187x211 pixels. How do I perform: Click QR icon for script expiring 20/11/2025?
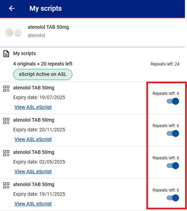tap(6, 121)
